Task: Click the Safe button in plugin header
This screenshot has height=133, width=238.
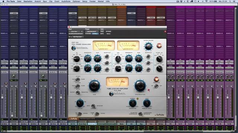Action: tap(102, 34)
